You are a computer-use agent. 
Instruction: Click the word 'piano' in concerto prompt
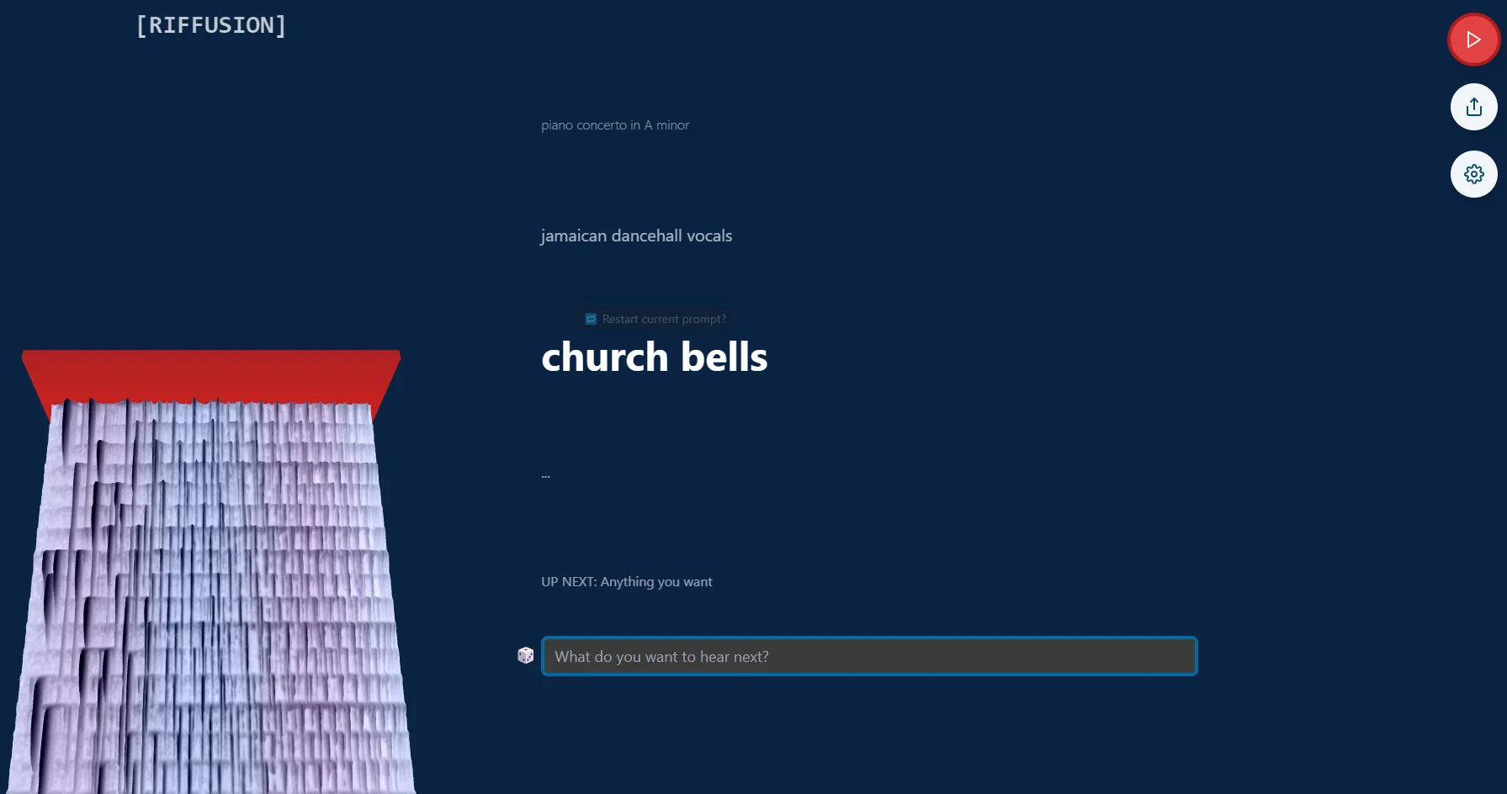pos(556,125)
